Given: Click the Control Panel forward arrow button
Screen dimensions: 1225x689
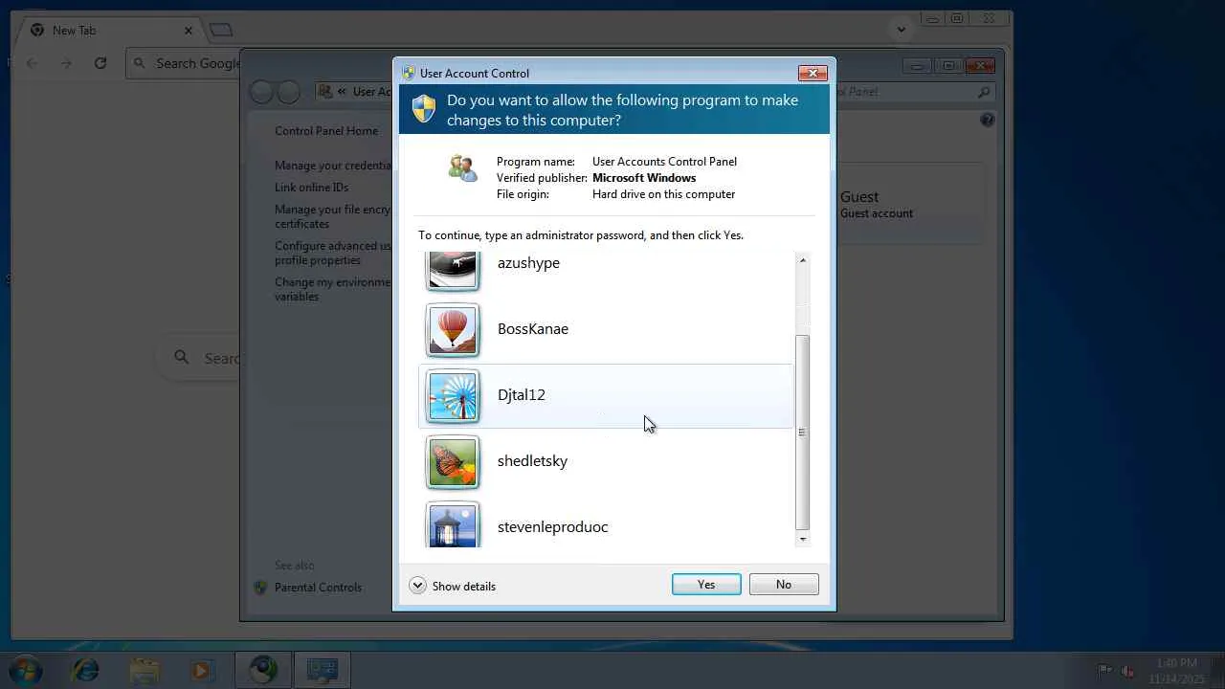Looking at the screenshot, I should click(289, 92).
